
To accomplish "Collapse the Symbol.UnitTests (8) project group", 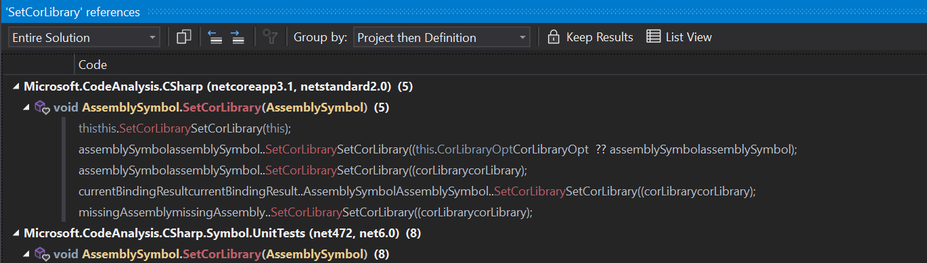I will pyautogui.click(x=16, y=233).
